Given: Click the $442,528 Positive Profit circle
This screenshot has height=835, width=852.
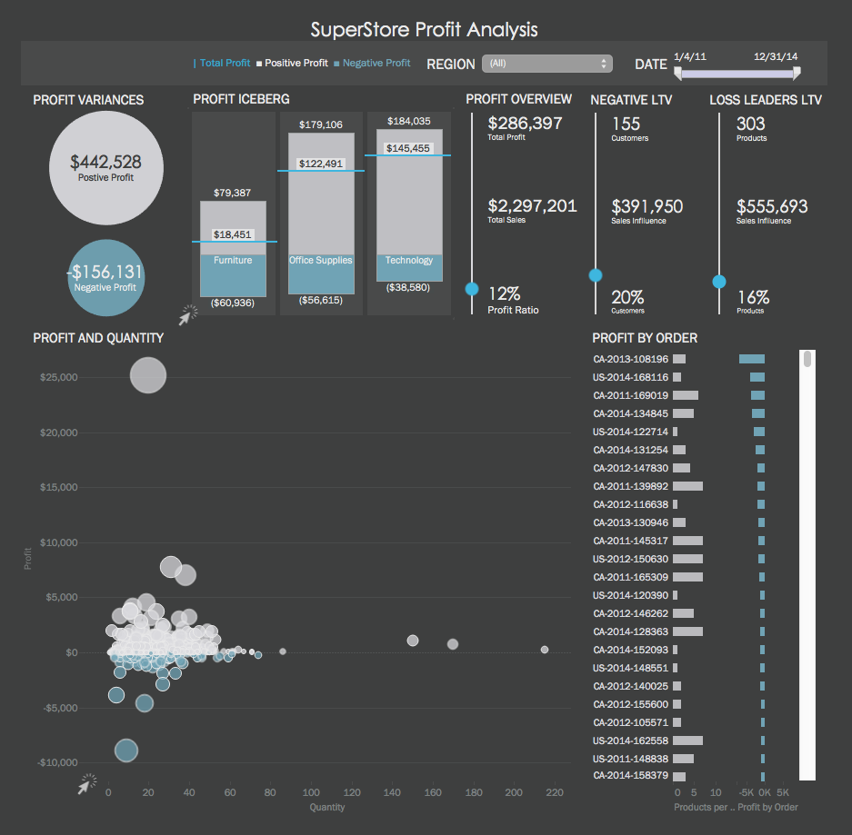Looking at the screenshot, I should [106, 168].
